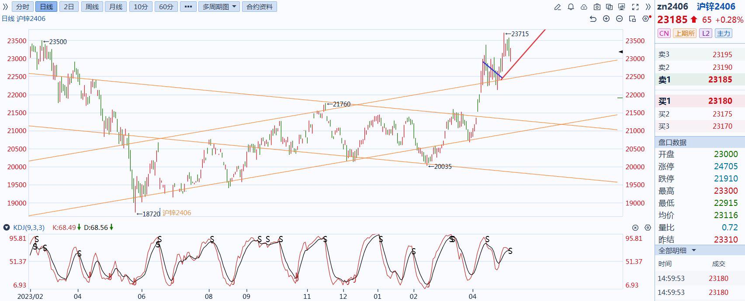Close the KDJ indicator panel
Image resolution: width=745 pixels, height=301 pixels.
(635, 228)
